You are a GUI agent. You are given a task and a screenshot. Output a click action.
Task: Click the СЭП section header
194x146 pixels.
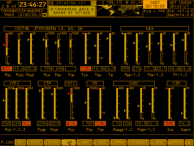(177, 83)
